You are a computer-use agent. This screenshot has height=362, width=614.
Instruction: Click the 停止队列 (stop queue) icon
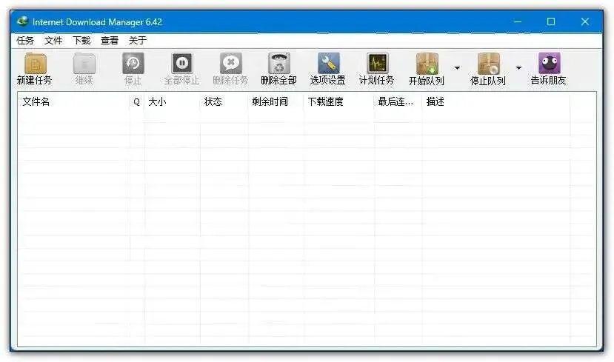coord(488,64)
